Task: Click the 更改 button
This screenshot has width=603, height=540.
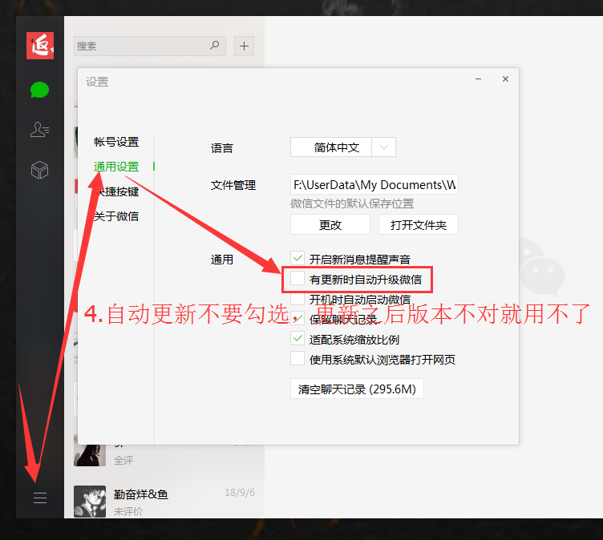Action: 330,225
